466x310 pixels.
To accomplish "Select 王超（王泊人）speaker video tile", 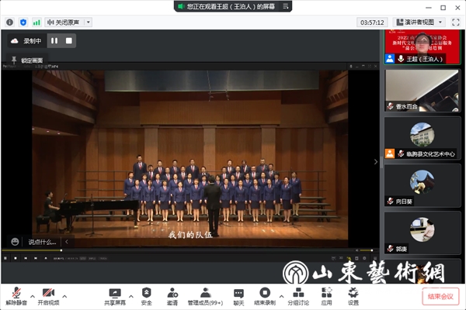I will 422,46.
